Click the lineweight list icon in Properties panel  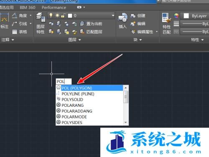pyautogui.click(x=176, y=24)
